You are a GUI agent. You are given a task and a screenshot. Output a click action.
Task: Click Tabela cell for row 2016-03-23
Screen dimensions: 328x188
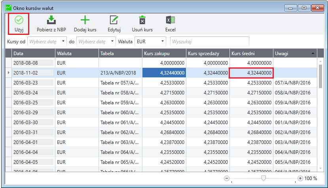[120, 83]
